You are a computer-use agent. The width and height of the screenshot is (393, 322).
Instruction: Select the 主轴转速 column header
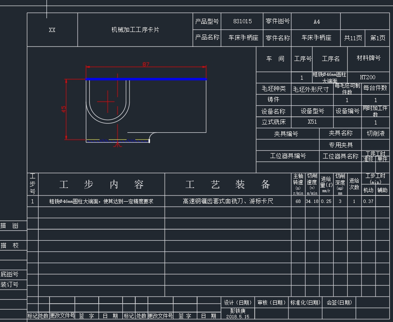click(298, 184)
